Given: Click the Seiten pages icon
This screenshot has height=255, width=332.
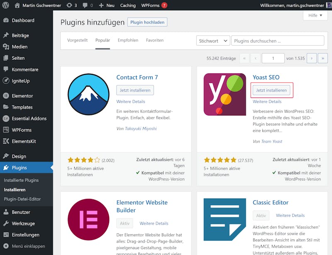Looking at the screenshot, I should (x=6, y=58).
